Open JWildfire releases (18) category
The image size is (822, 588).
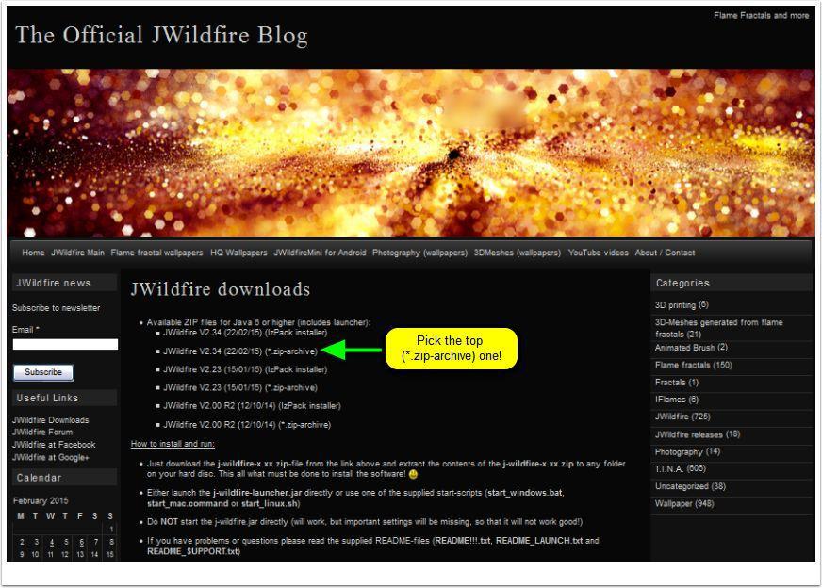pyautogui.click(x=698, y=434)
